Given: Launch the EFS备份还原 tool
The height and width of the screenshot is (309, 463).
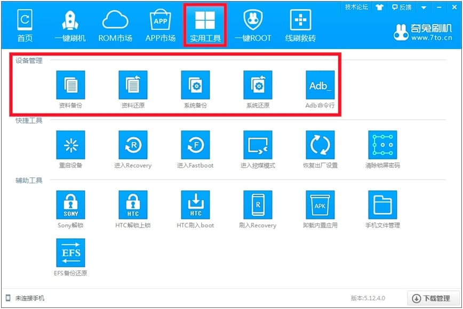Looking at the screenshot, I should 70,253.
